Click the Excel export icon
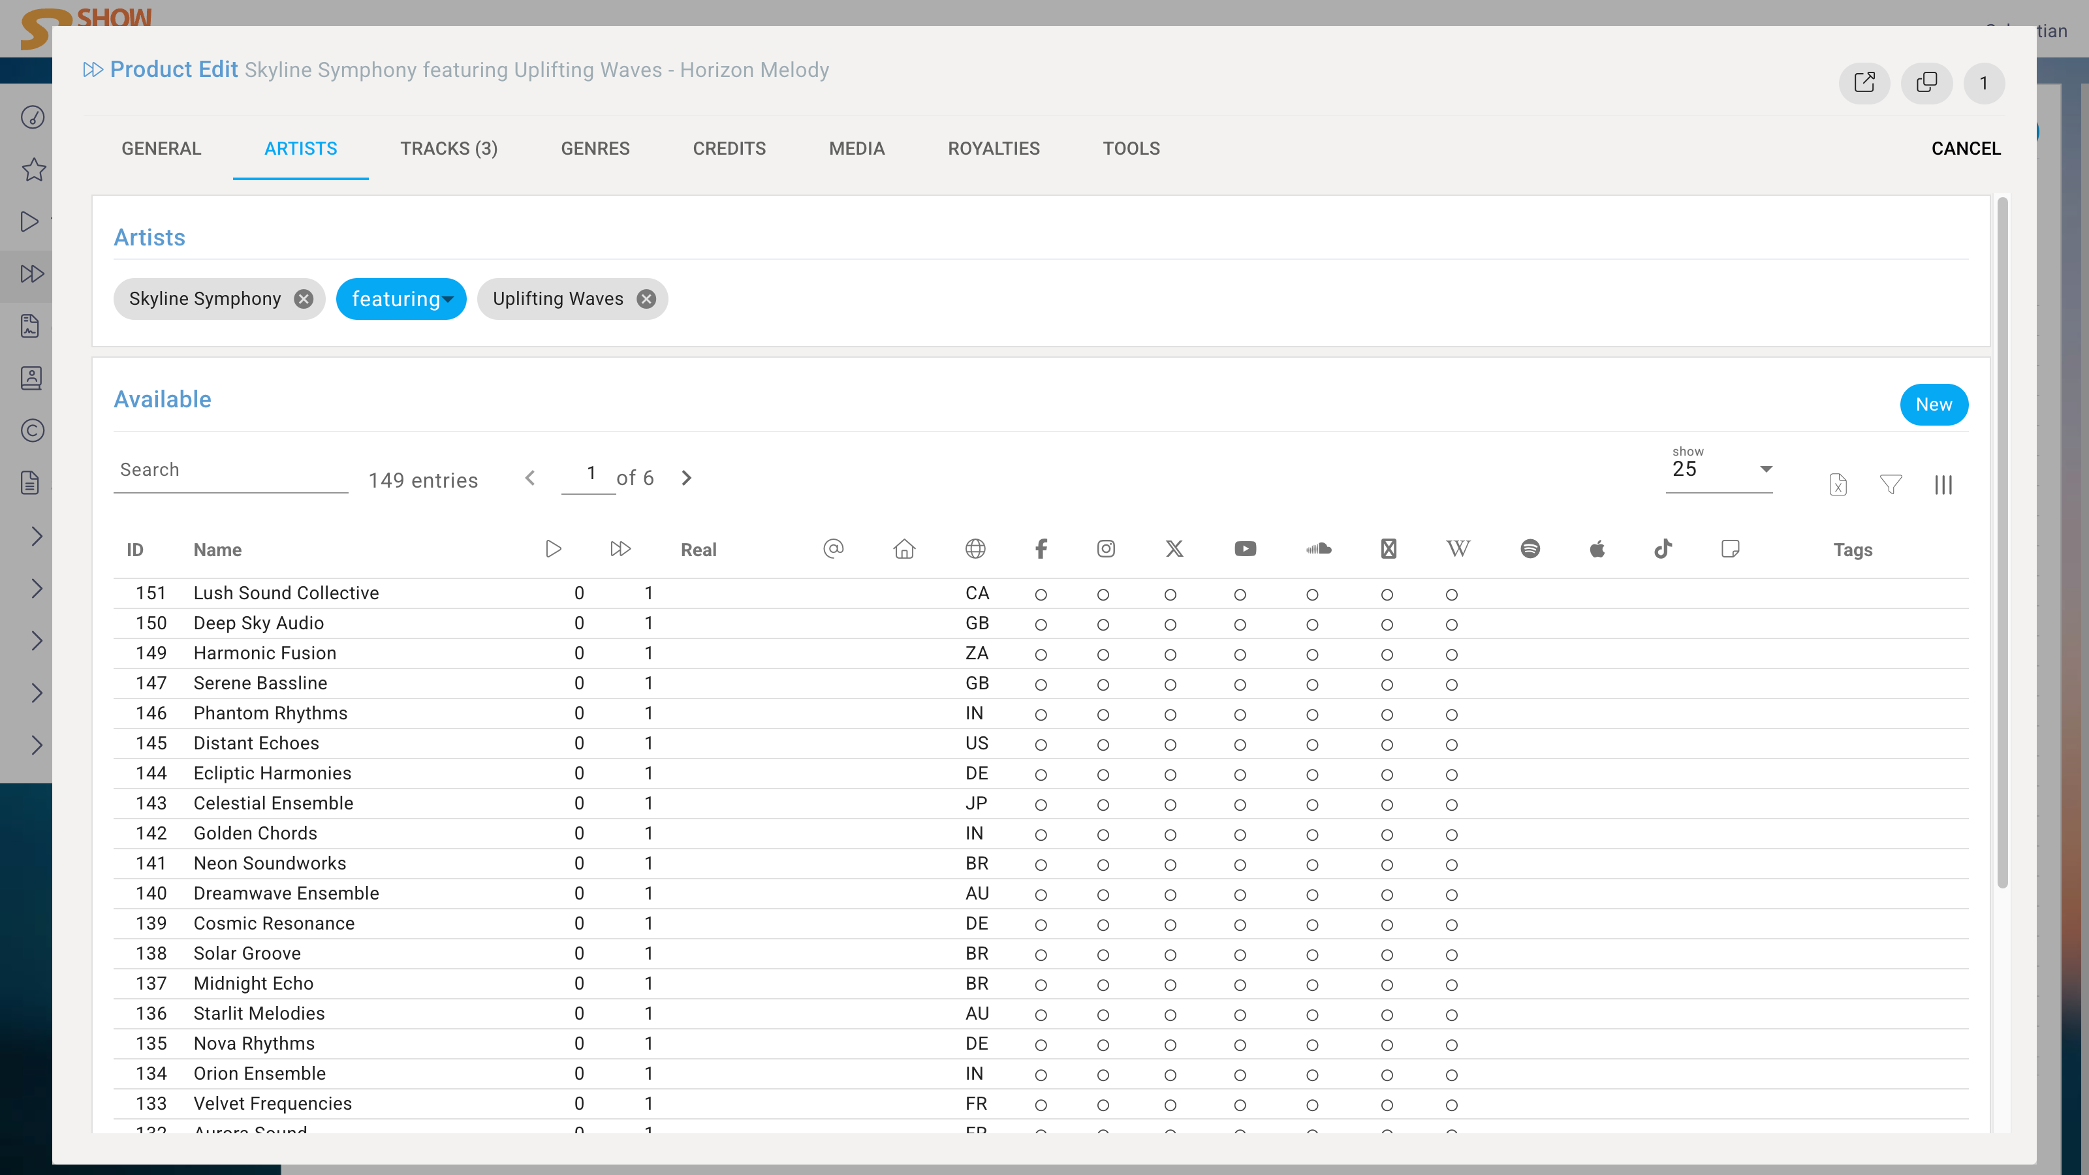 click(1838, 485)
